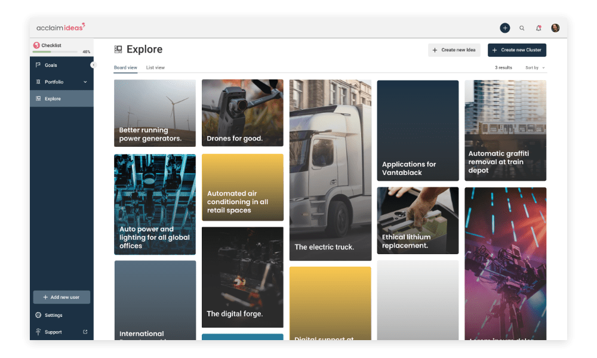Viewport: 597px width, 358px height.
Task: Open the International card
Action: coord(155,300)
